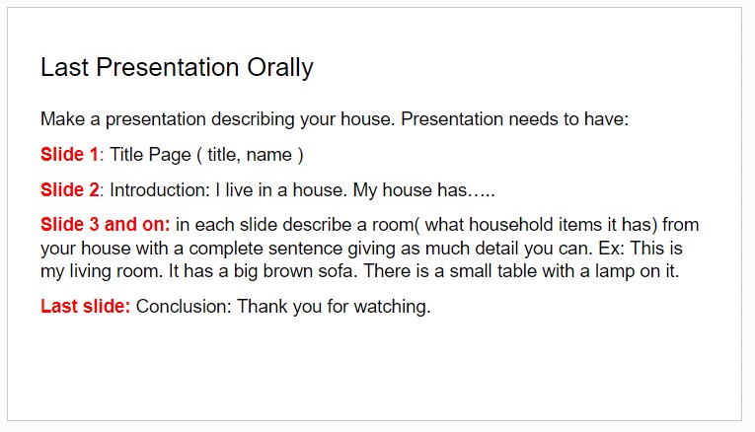This screenshot has height=432, width=755.
Task: Click the "Last Presentation Orally" heading
Action: pos(177,67)
